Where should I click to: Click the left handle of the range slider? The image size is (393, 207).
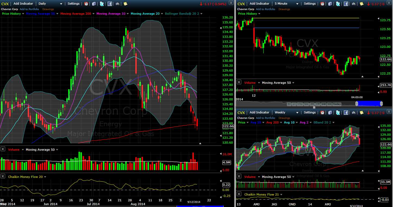coord(357,104)
